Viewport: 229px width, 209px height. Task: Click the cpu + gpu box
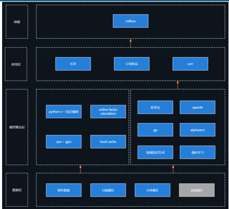click(x=64, y=142)
